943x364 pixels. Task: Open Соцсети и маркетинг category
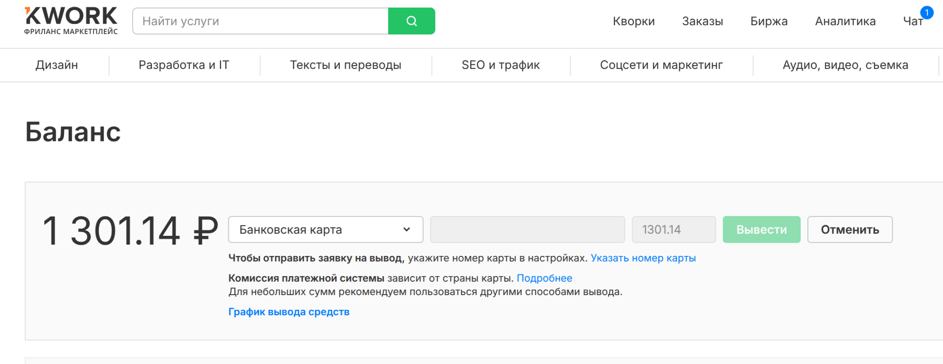point(661,65)
